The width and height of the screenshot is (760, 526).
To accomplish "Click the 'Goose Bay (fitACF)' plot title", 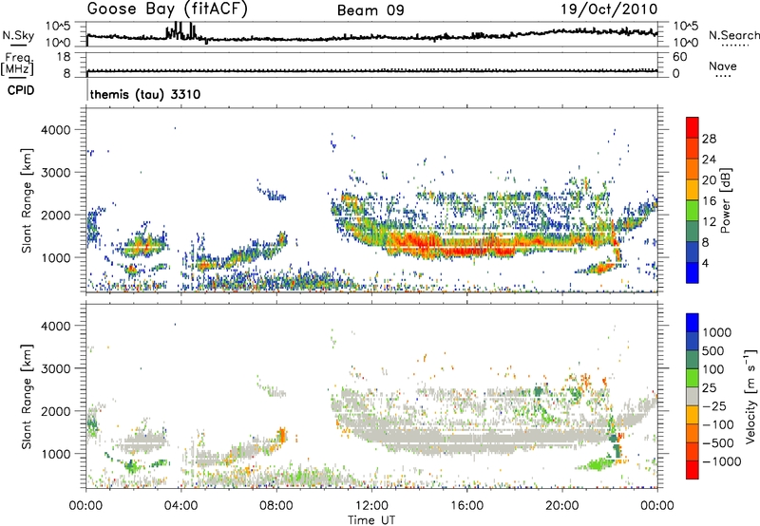I will 167,9.
